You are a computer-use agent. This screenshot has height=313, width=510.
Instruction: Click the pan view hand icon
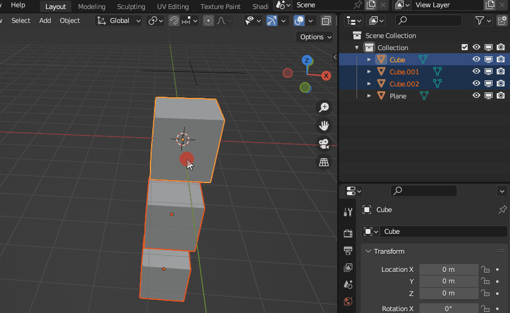[x=324, y=125]
